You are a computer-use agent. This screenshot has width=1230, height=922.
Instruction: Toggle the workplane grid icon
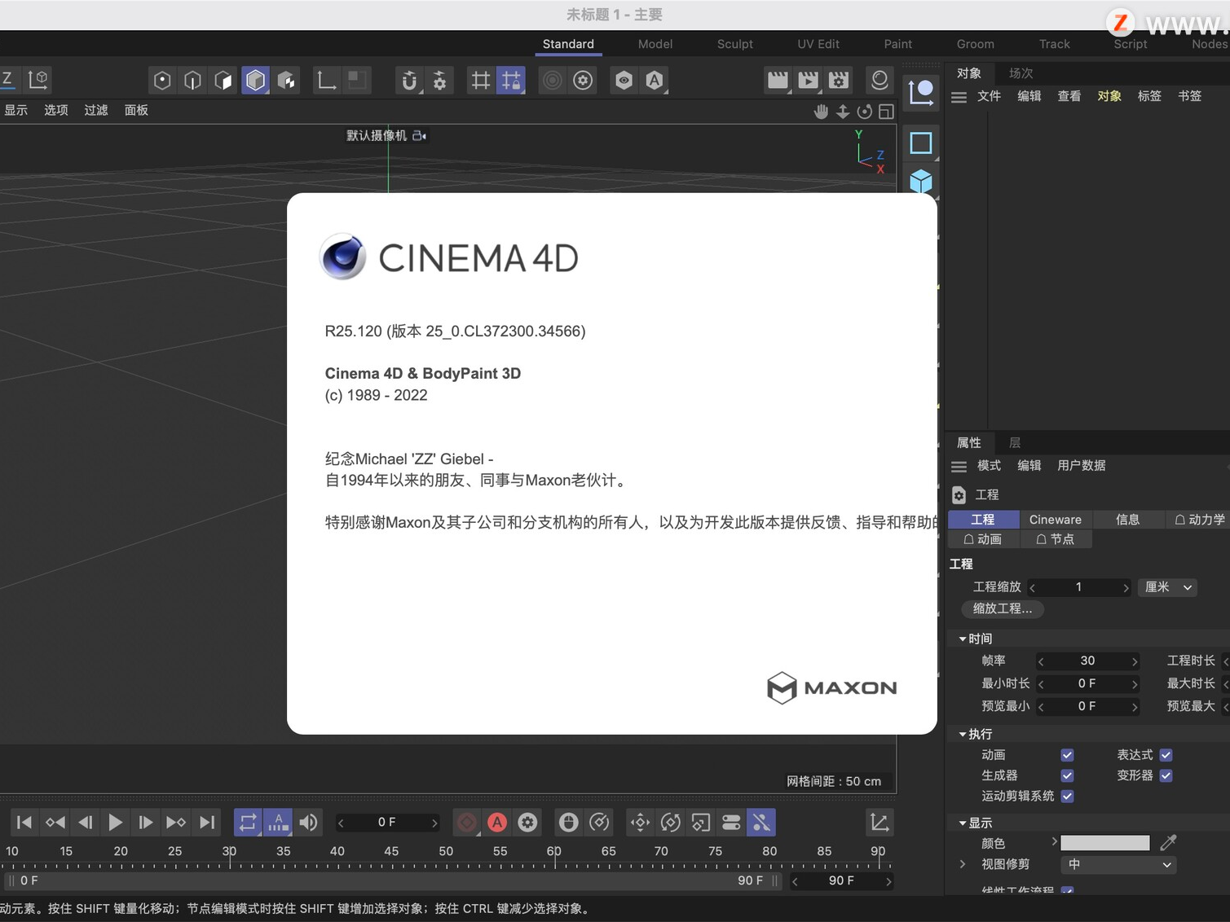(480, 80)
